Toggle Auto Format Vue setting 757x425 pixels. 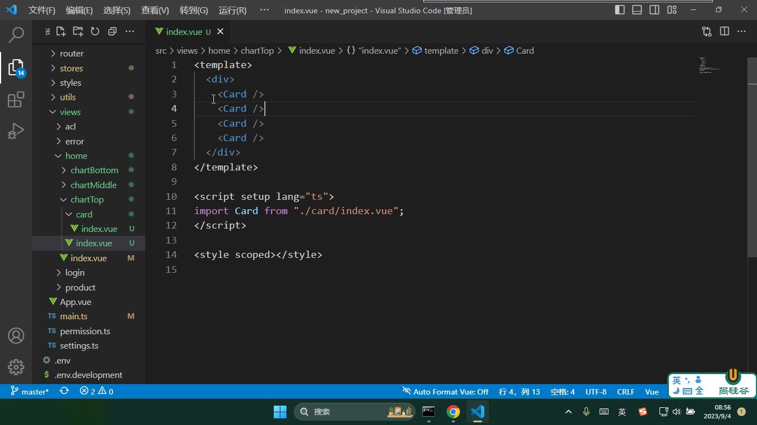[446, 391]
